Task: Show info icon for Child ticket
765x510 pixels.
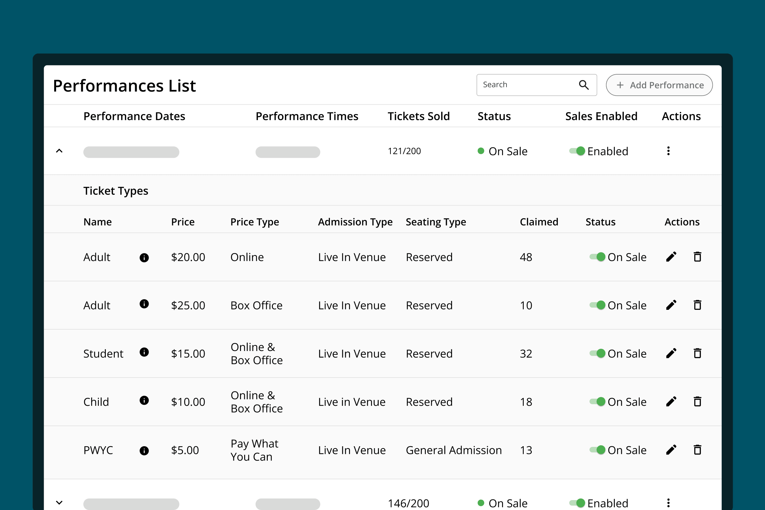Action: (x=144, y=400)
